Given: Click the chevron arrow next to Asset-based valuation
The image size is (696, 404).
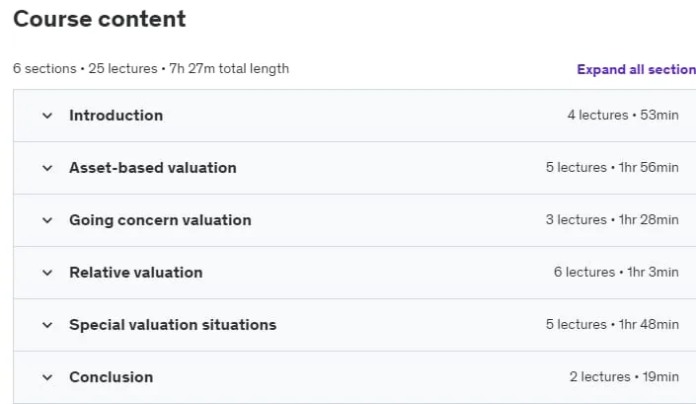Looking at the screenshot, I should [47, 168].
